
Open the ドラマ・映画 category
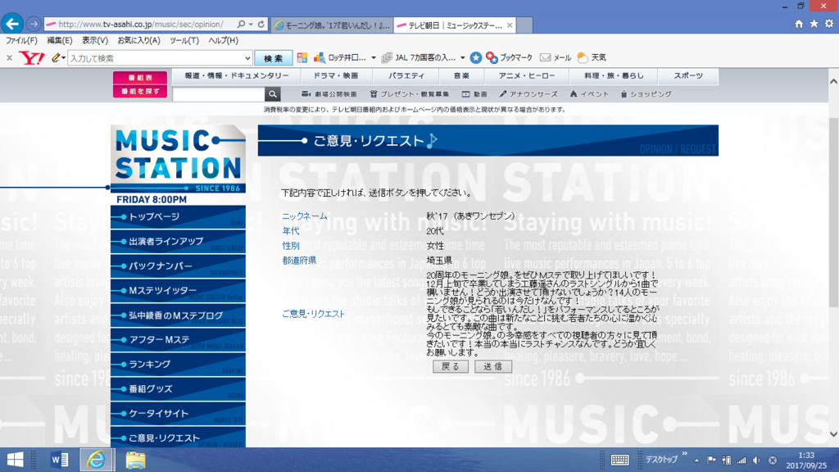click(335, 76)
